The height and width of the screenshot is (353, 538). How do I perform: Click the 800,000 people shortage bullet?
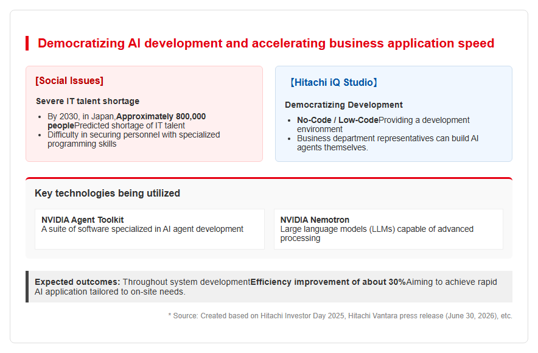(127, 121)
